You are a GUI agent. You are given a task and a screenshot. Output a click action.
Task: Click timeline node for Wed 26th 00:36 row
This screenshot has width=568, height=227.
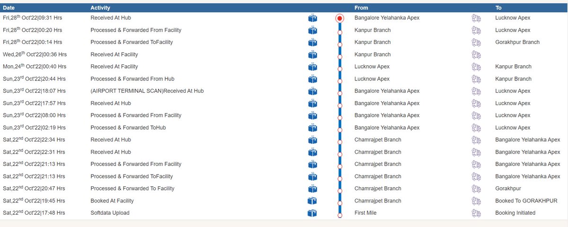click(340, 57)
